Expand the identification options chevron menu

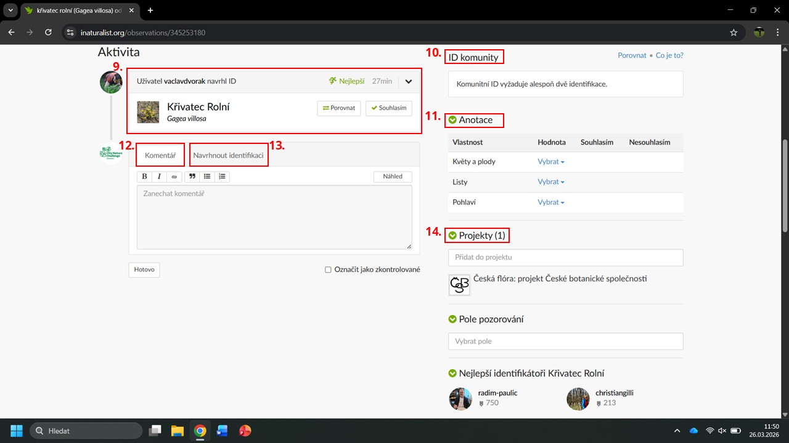click(408, 81)
